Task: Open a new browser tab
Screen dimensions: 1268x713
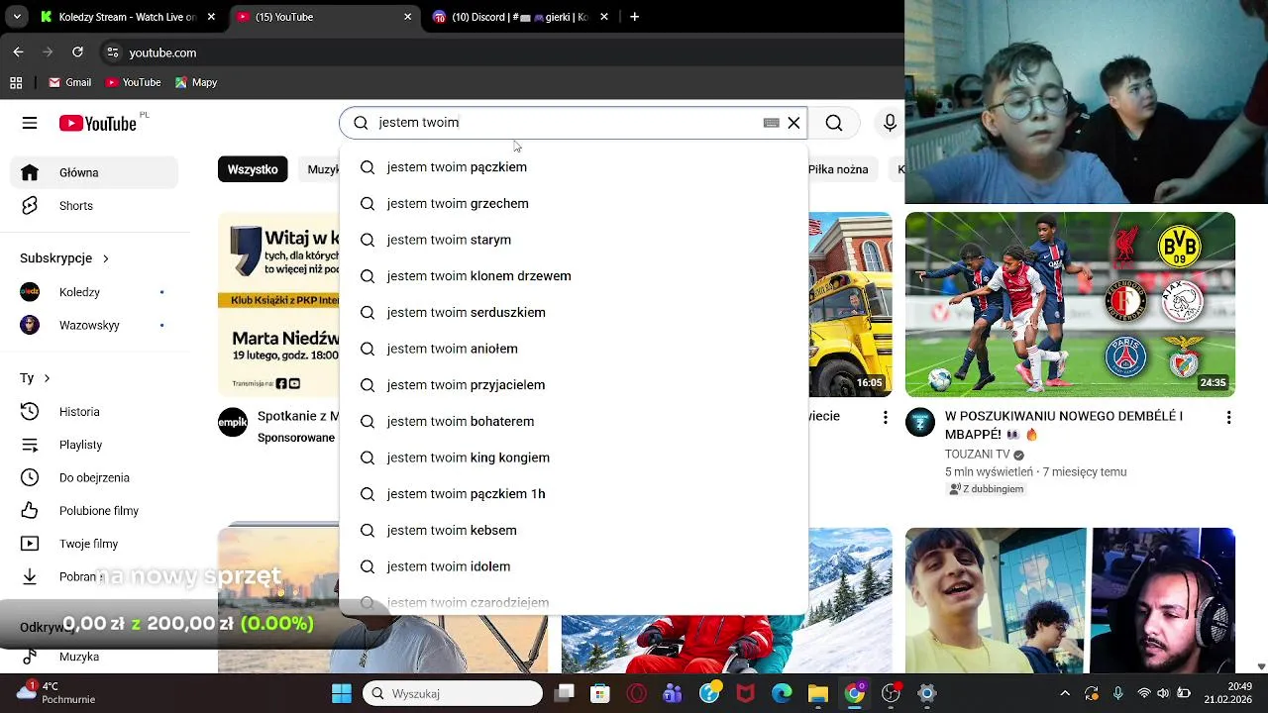Action: pyautogui.click(x=635, y=17)
